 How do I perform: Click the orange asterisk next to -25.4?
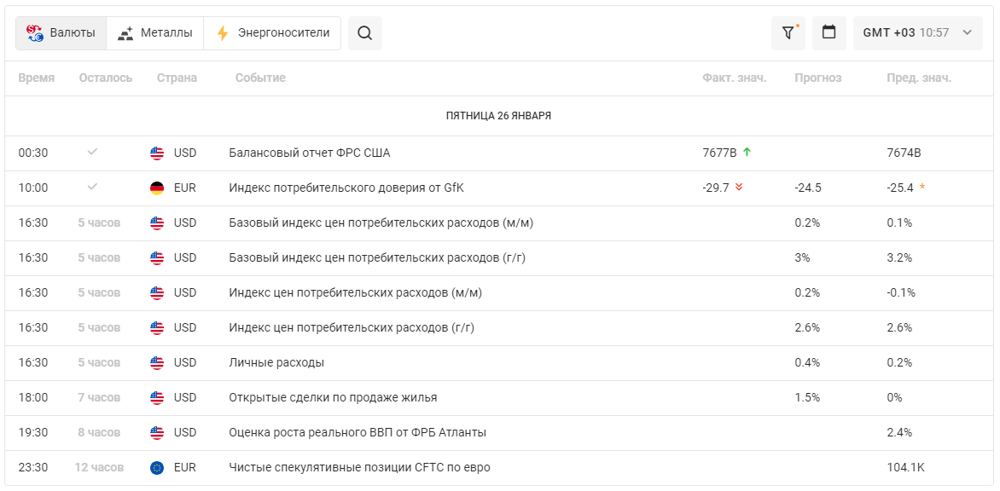922,188
